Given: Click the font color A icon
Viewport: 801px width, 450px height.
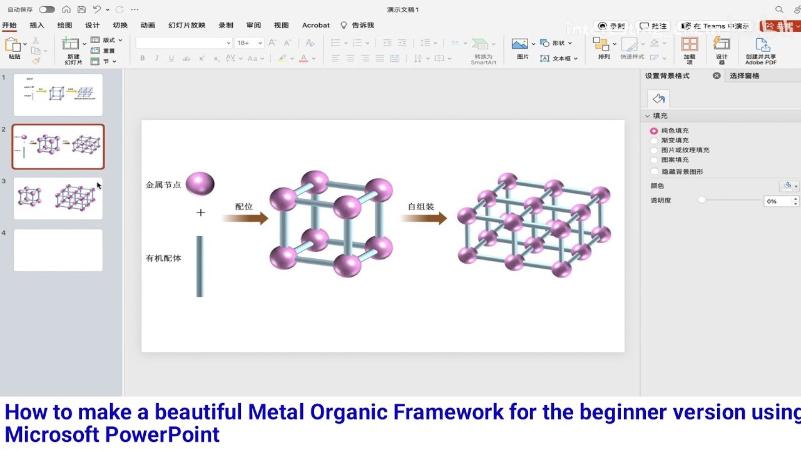Looking at the screenshot, I should coord(304,58).
